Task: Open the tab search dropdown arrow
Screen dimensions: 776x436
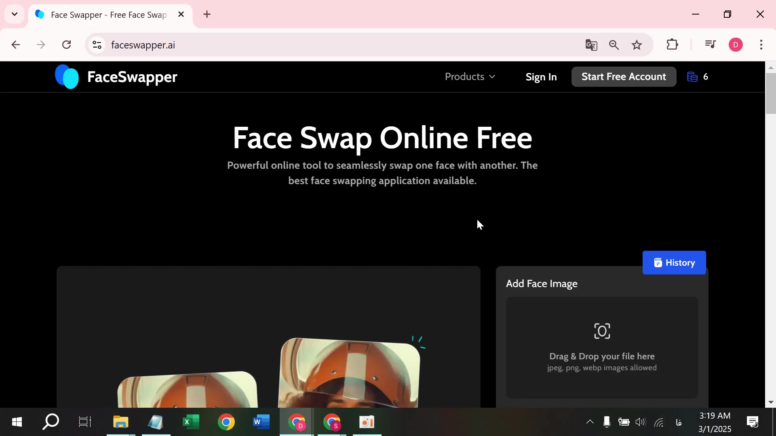Action: click(15, 15)
